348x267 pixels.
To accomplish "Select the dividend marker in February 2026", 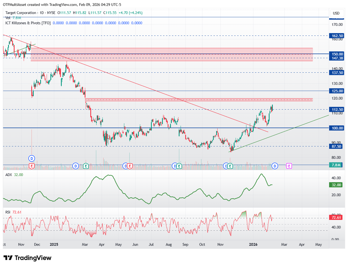I will tap(275, 166).
